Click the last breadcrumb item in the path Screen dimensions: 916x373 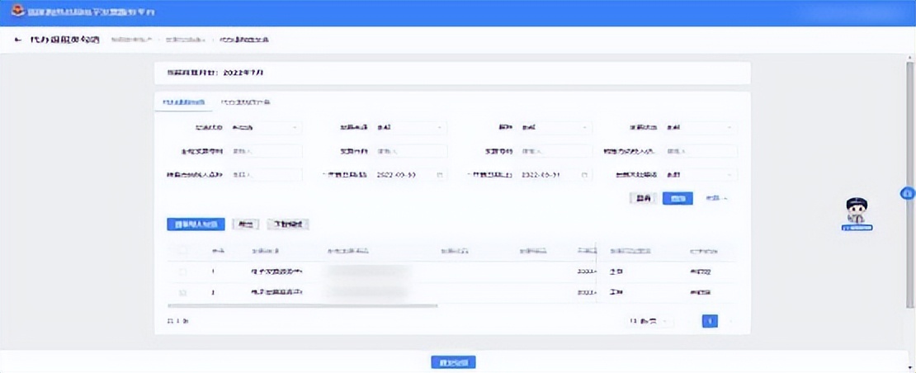[x=244, y=40]
